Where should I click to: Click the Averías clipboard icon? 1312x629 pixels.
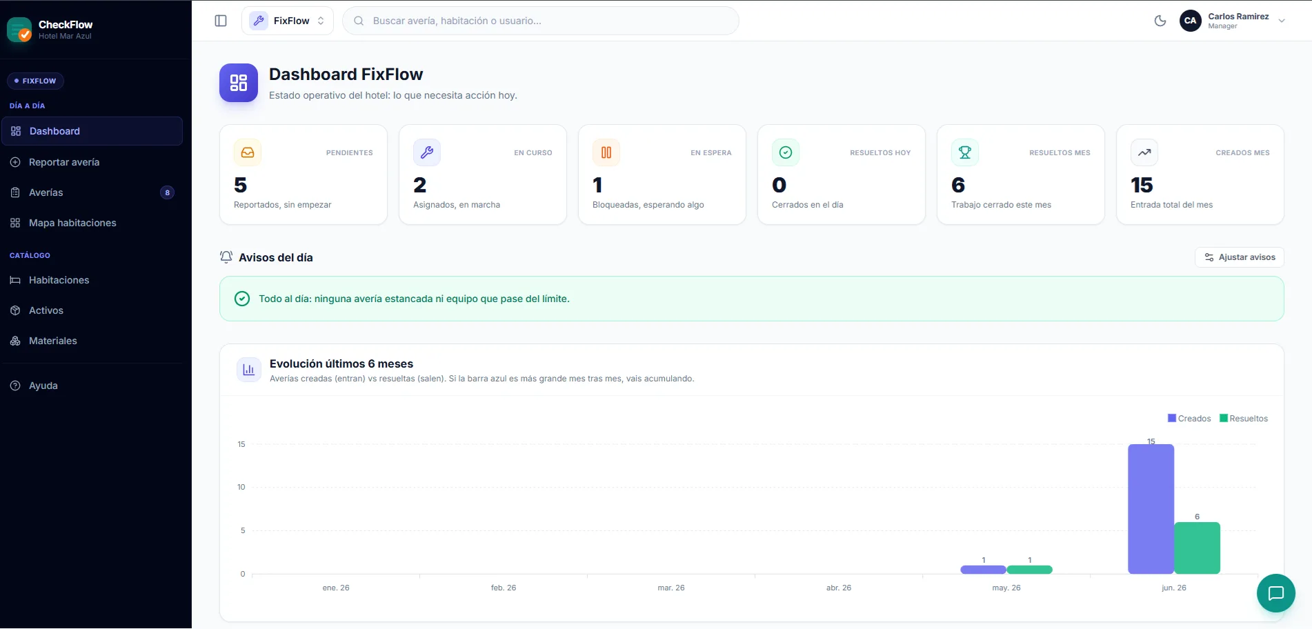click(15, 192)
